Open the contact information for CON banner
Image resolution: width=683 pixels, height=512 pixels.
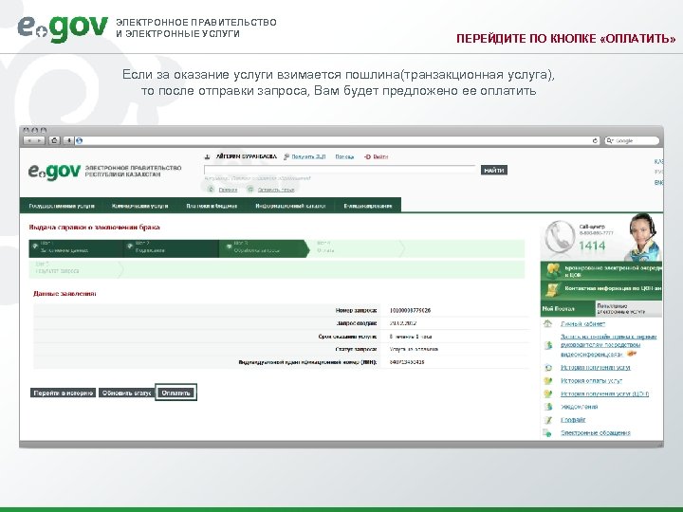pos(601,290)
